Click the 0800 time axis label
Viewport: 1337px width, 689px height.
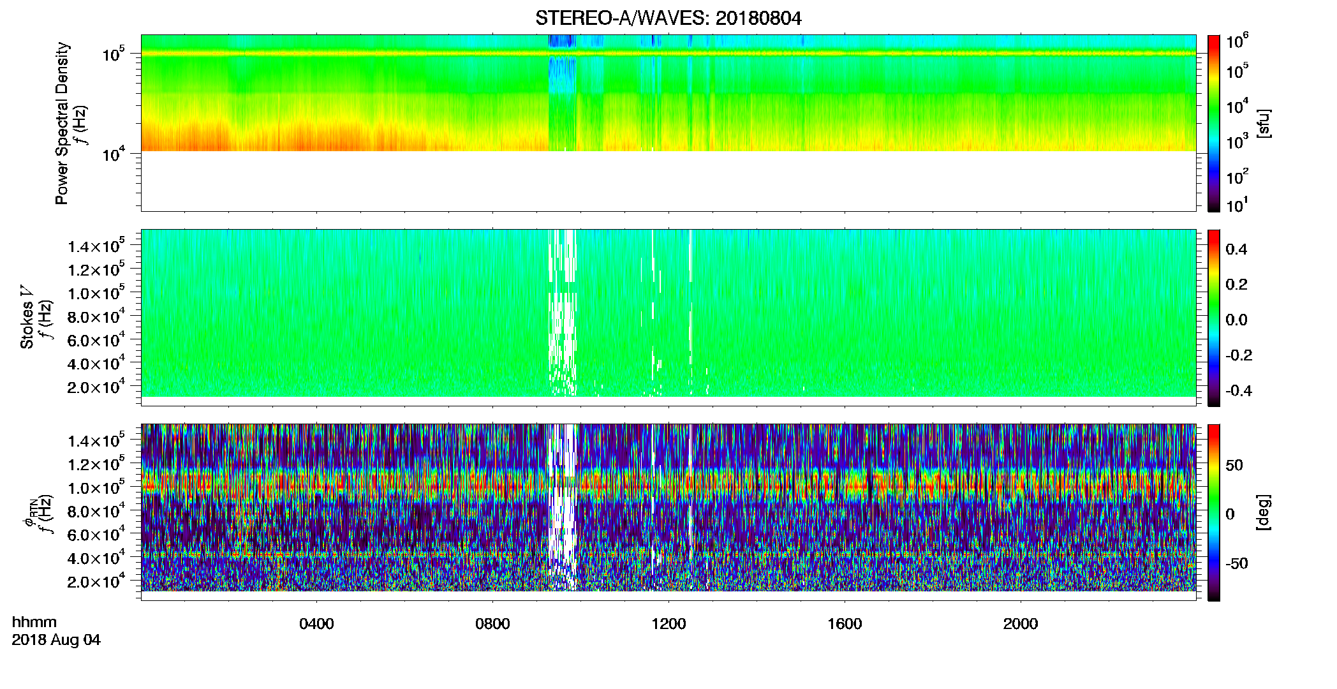point(492,624)
